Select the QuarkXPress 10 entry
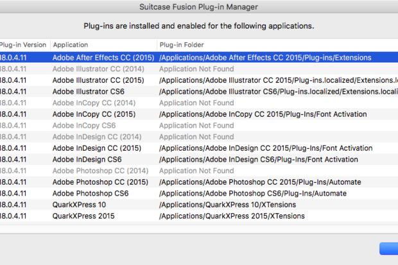Image resolution: width=398 pixels, height=265 pixels. click(x=79, y=205)
